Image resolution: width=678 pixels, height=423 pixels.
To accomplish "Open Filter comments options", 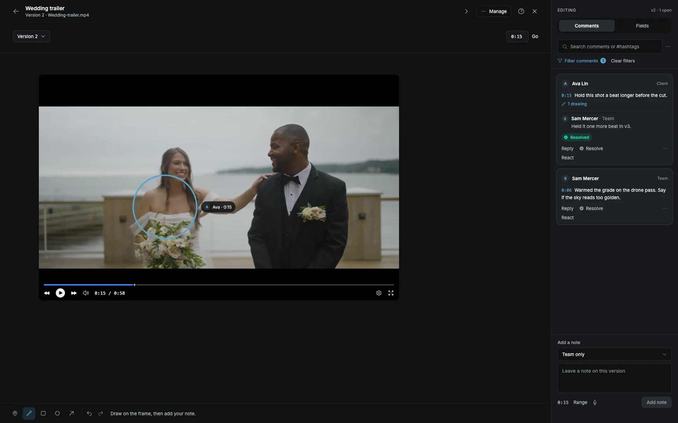I will (582, 61).
